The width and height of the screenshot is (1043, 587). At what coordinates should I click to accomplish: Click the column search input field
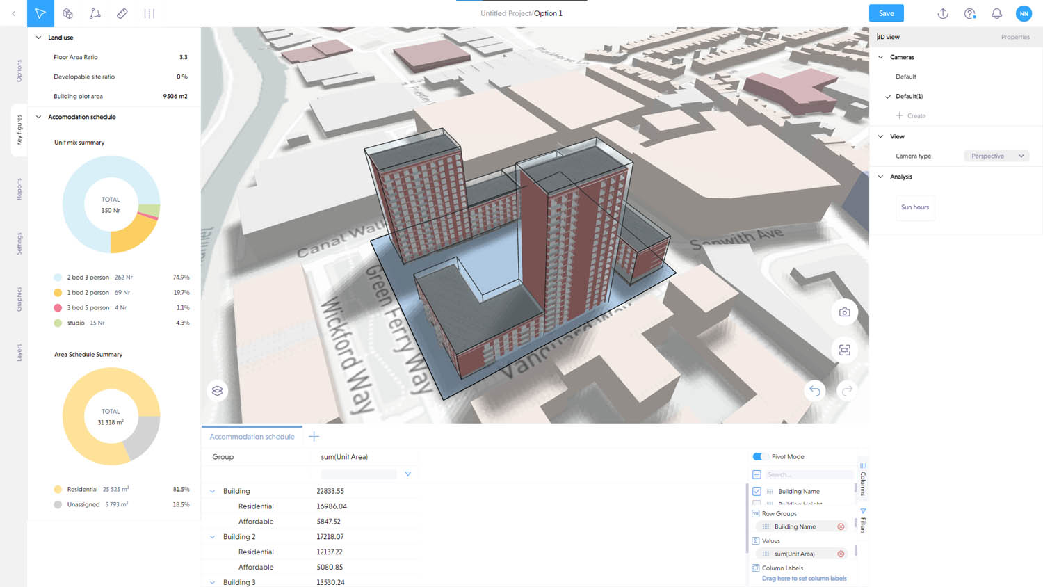point(809,474)
